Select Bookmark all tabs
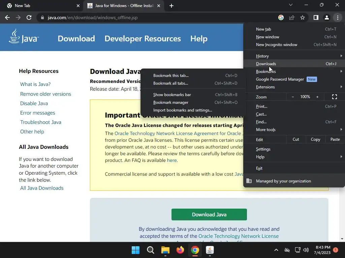The image size is (345, 258). 193,83
